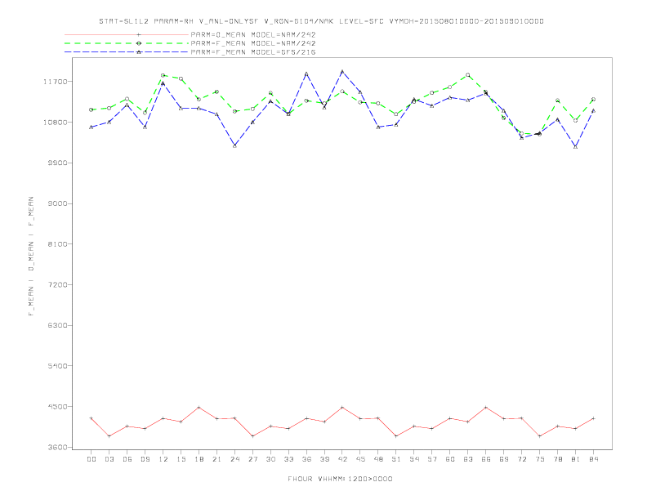Click x-axis forecast hour label 18
Image resolution: width=647 pixels, height=500 pixels.
pos(199,459)
